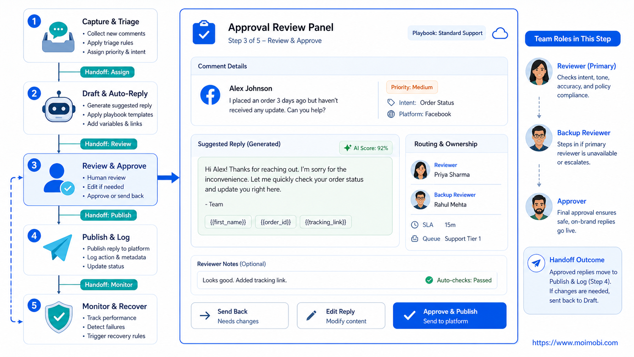Click the Approve & Publish button
Screen dimensions: 634x357
coord(450,316)
